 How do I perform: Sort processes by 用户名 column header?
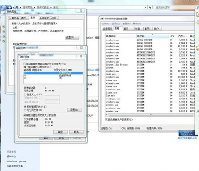(x=152, y=36)
